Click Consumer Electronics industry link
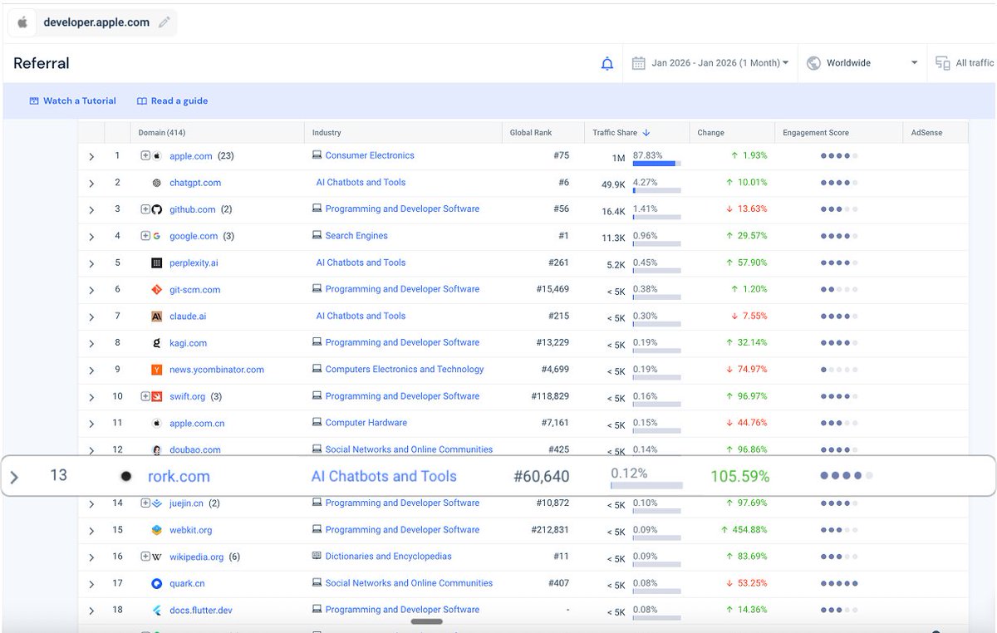 point(370,155)
